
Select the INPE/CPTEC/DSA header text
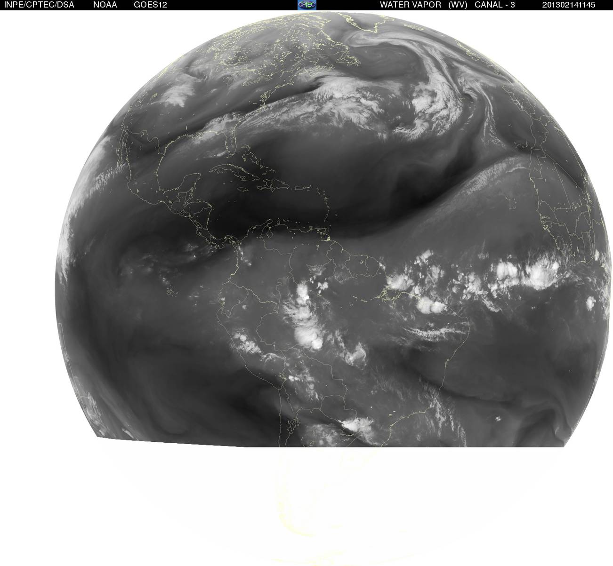39,5
